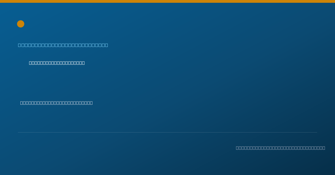Click the indented bold white text line

[57, 63]
